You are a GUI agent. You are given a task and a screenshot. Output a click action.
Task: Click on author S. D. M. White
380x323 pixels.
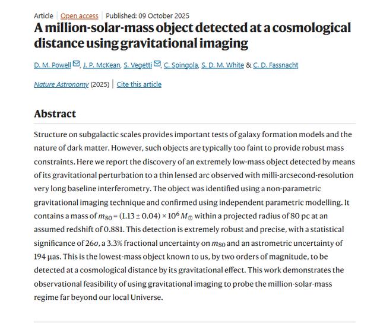[224, 65]
